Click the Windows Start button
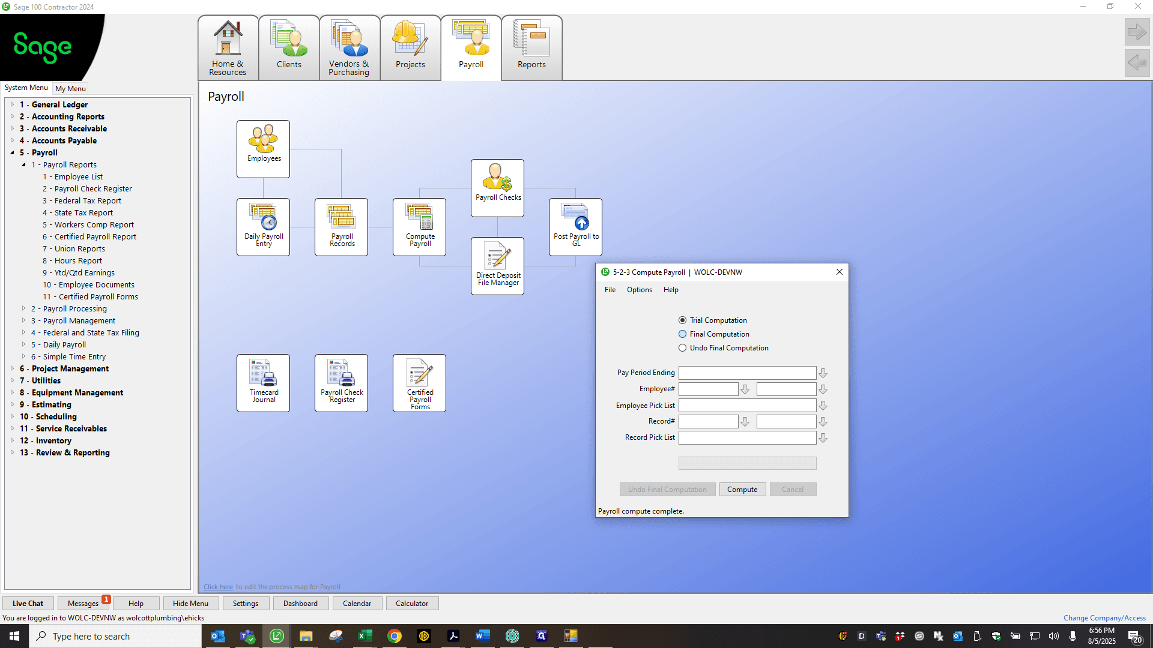This screenshot has height=648, width=1153. click(14, 636)
